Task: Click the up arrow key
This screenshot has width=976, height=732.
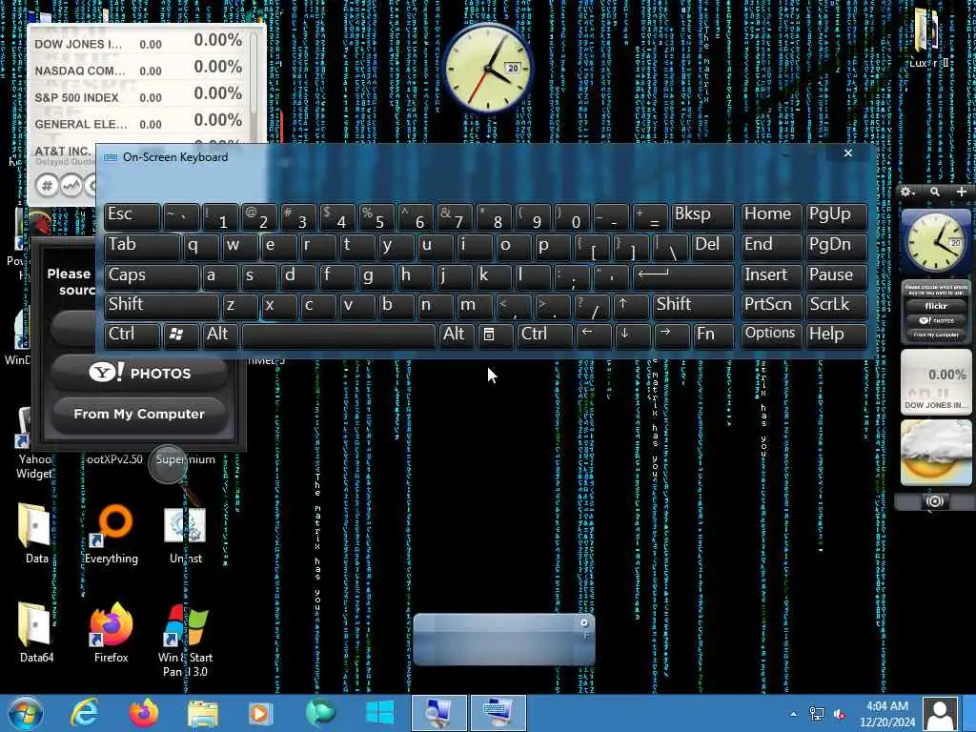Action: click(631, 306)
